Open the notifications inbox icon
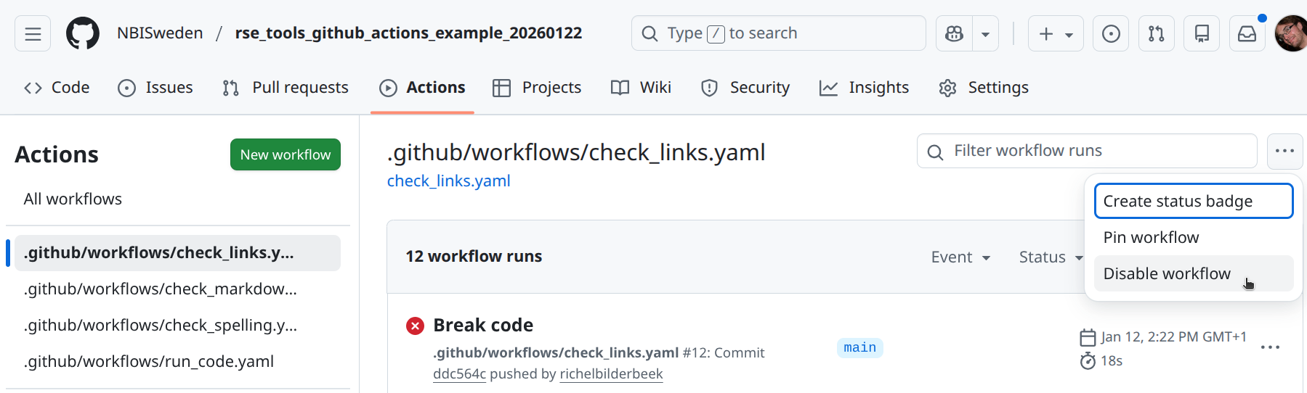This screenshot has height=393, width=1307. coord(1247,33)
